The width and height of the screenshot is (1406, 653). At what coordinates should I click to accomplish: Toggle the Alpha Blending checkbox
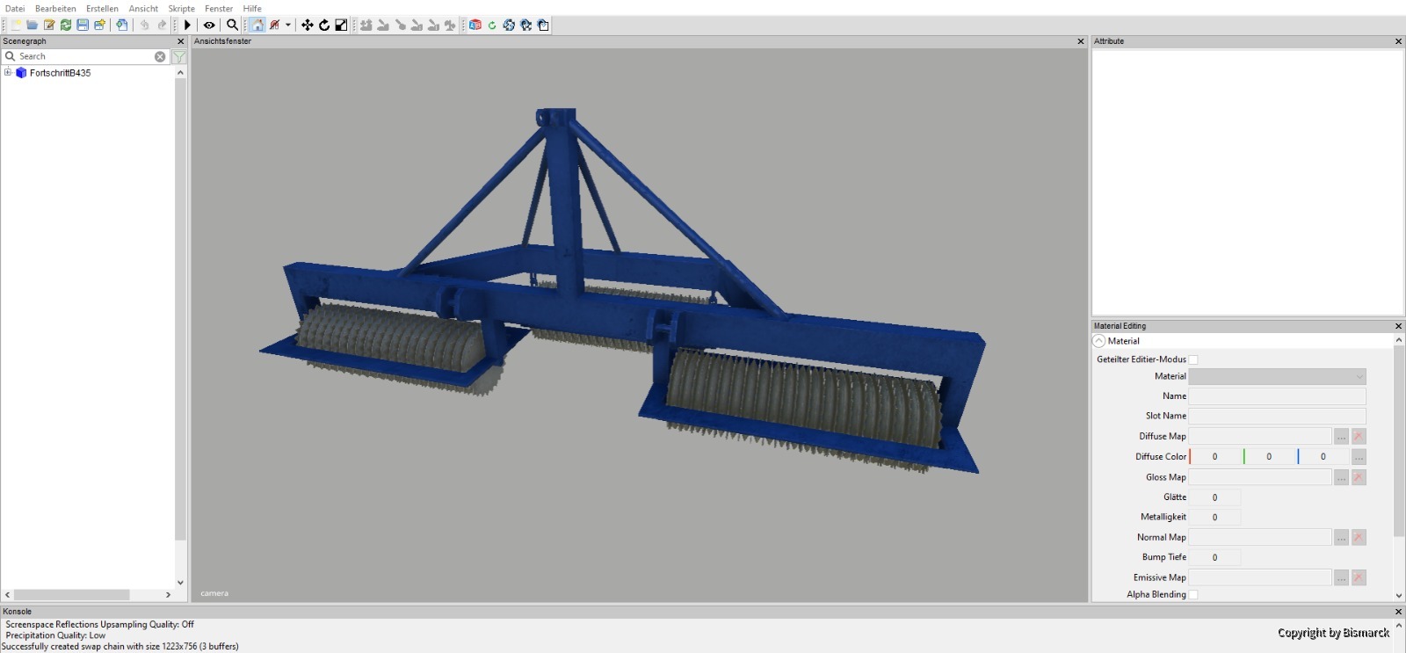pyautogui.click(x=1193, y=595)
